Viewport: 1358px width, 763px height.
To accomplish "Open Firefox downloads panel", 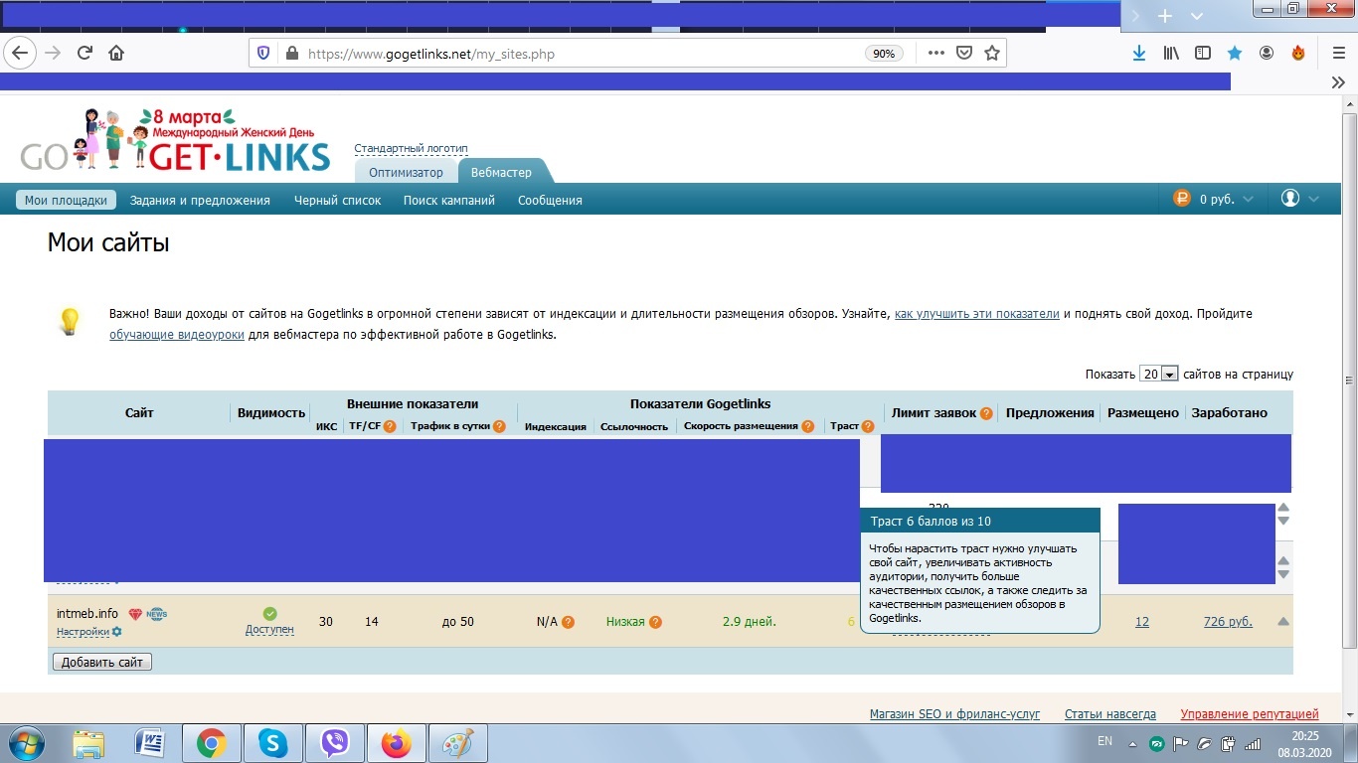I will pyautogui.click(x=1139, y=54).
